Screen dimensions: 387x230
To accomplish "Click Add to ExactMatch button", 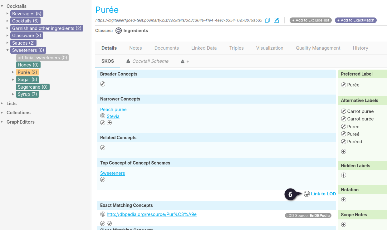I will coord(356,20).
